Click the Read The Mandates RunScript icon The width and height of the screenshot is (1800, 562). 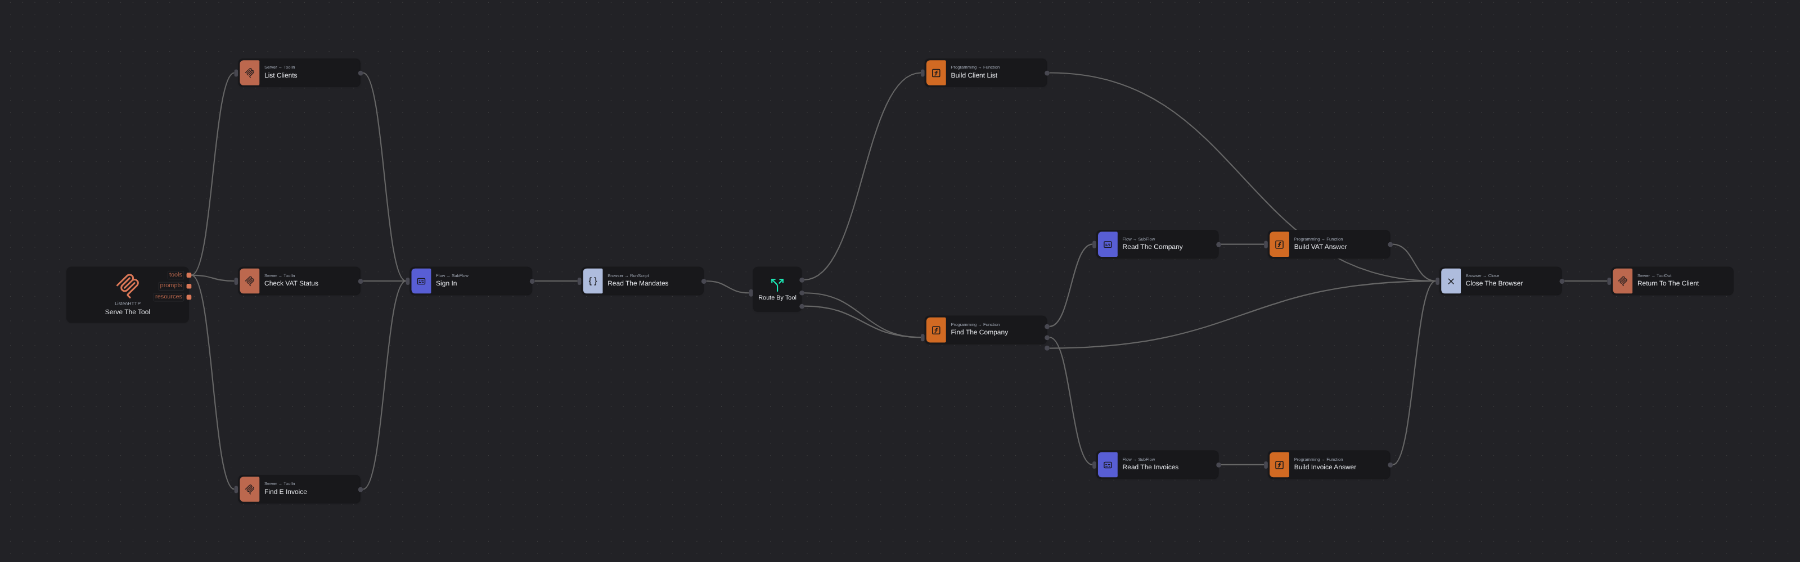tap(592, 282)
